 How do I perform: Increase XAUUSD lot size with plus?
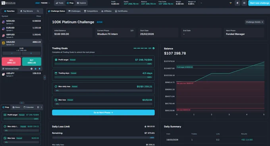pos(31,53)
